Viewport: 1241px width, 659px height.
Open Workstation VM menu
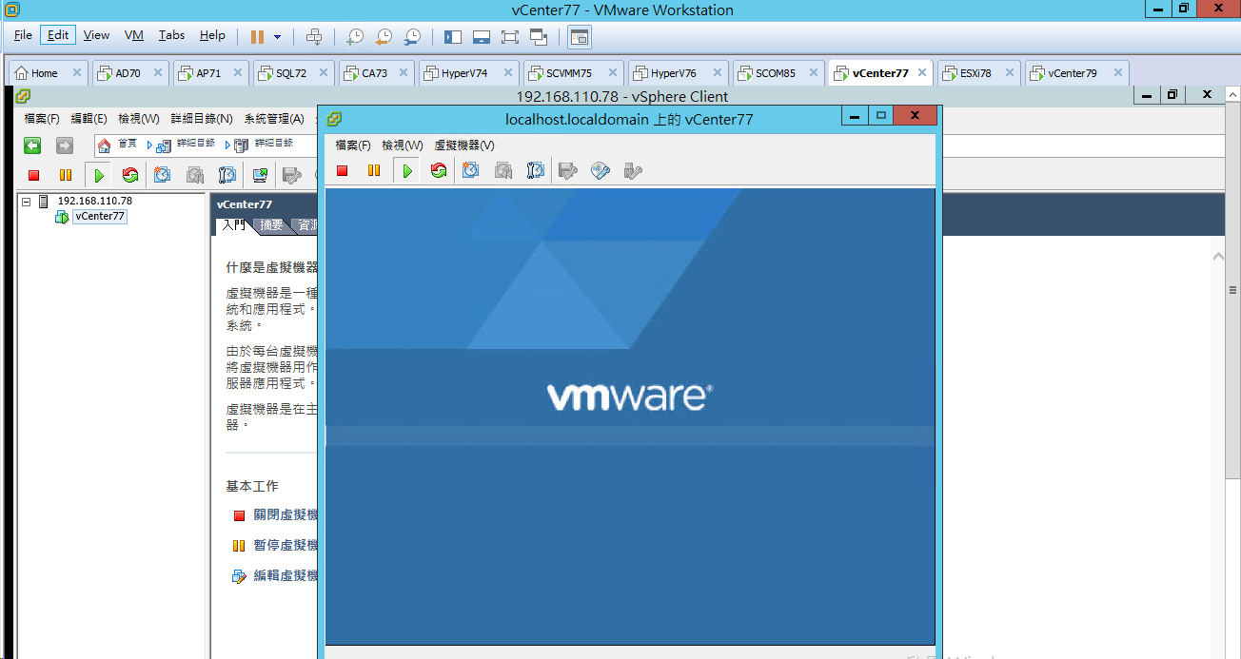134,35
